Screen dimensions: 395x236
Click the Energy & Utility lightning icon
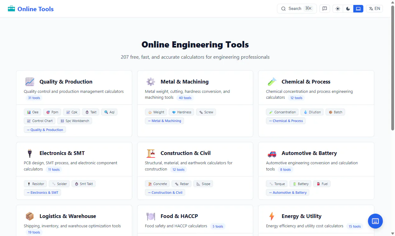click(x=272, y=216)
